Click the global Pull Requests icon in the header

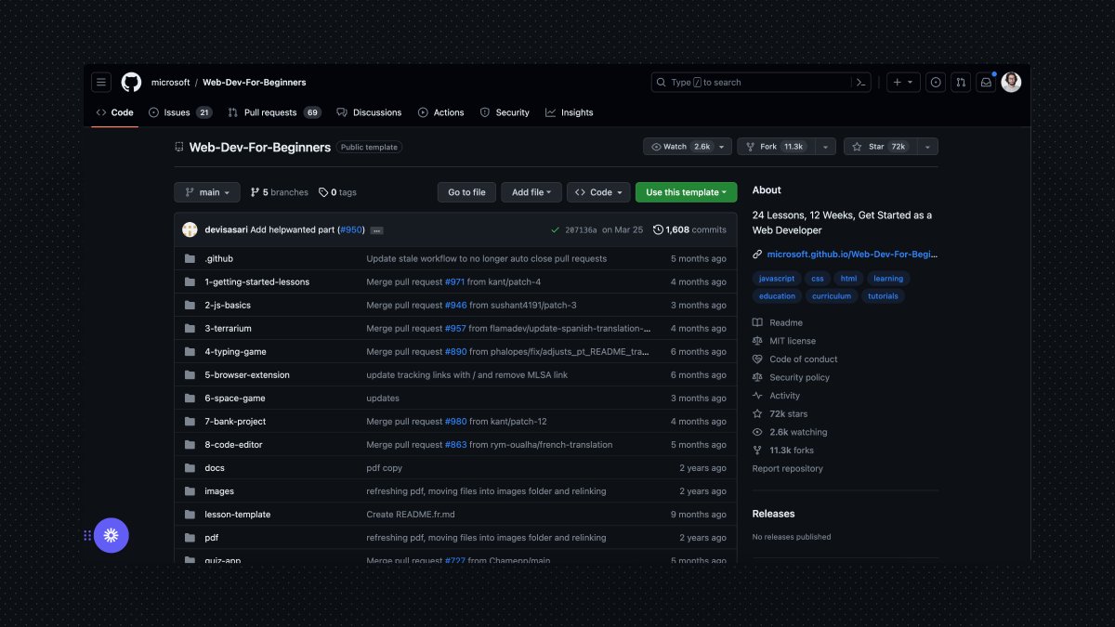coord(961,82)
